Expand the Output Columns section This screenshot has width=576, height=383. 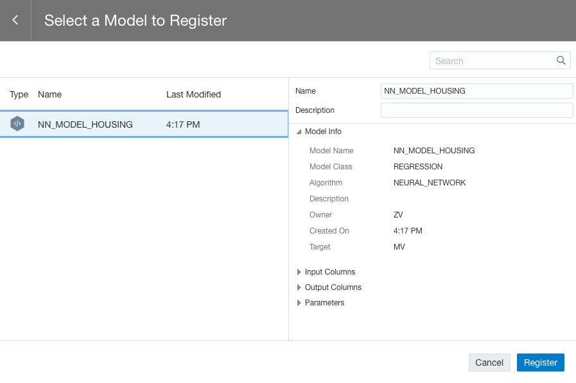pos(299,287)
